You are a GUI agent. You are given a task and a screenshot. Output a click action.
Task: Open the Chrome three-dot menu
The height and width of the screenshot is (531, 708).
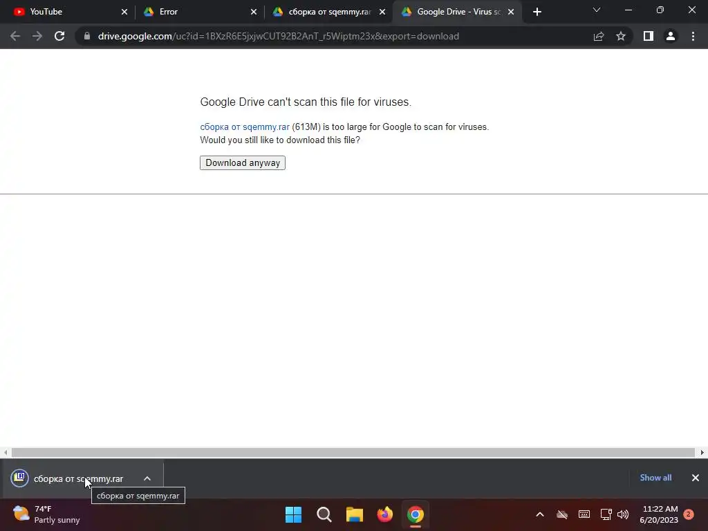click(x=693, y=36)
